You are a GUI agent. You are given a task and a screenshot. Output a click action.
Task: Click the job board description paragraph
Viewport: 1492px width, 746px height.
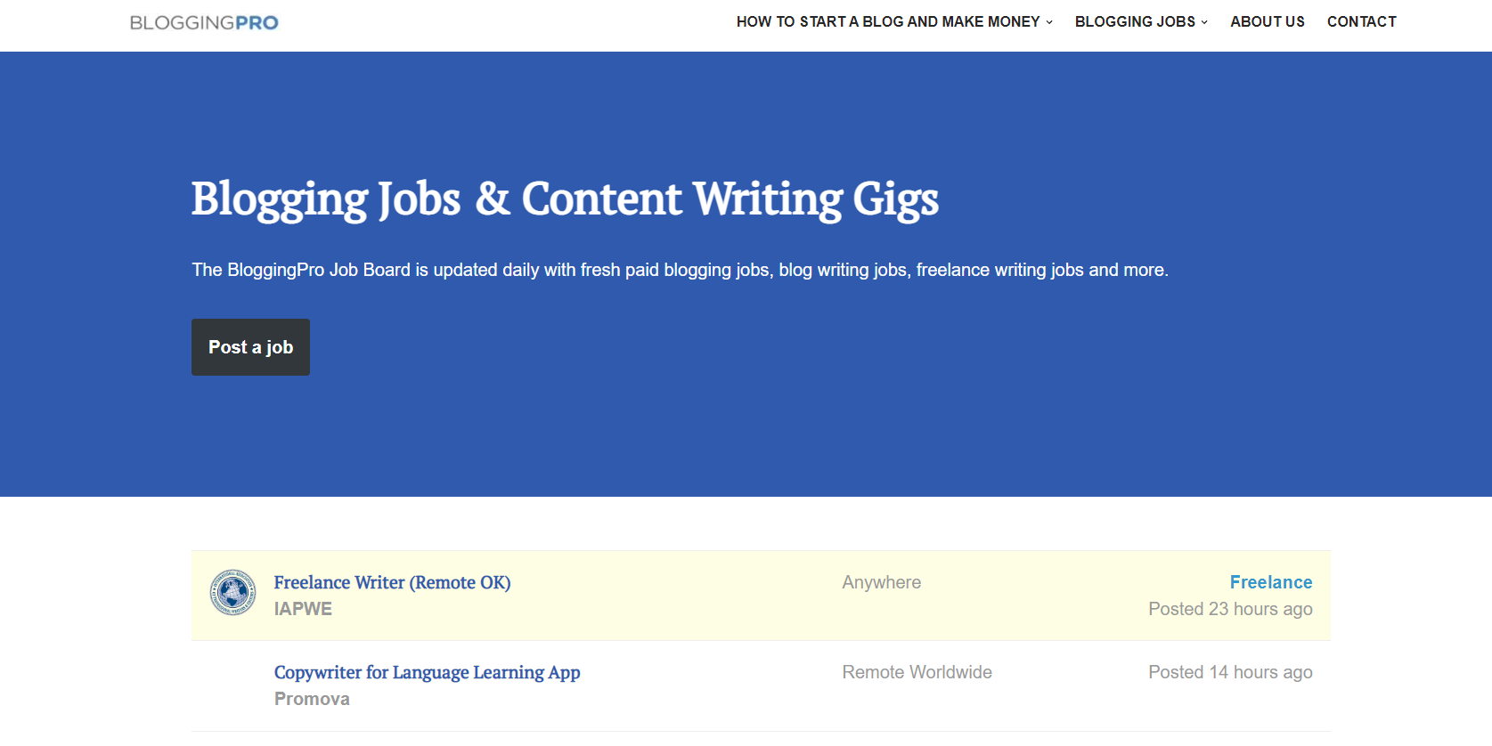[680, 270]
